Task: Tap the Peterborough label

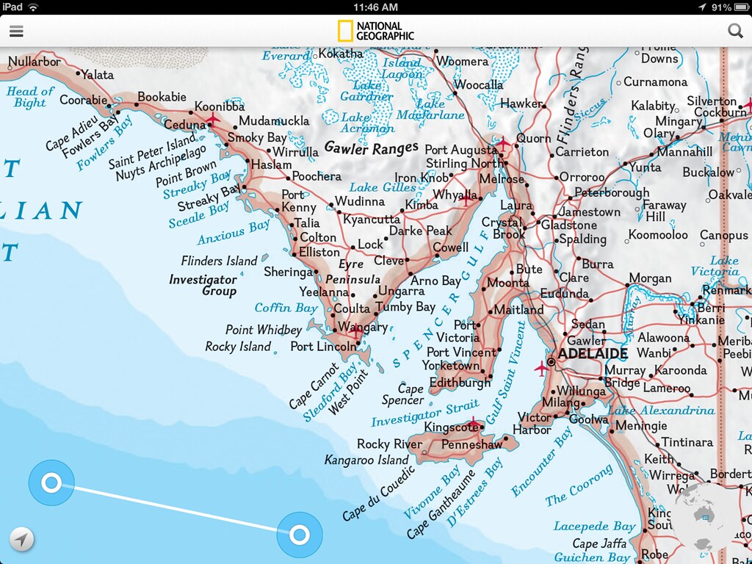Action: (612, 193)
